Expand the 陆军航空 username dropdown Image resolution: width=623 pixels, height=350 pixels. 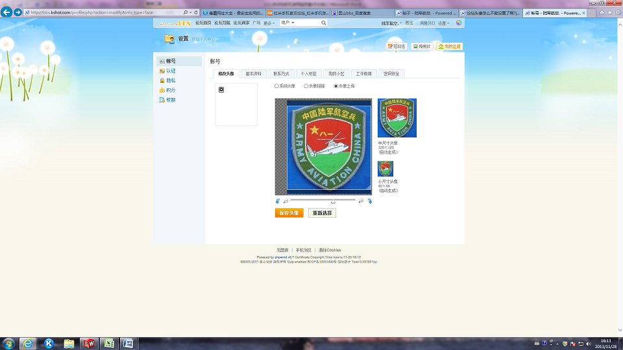[392, 23]
